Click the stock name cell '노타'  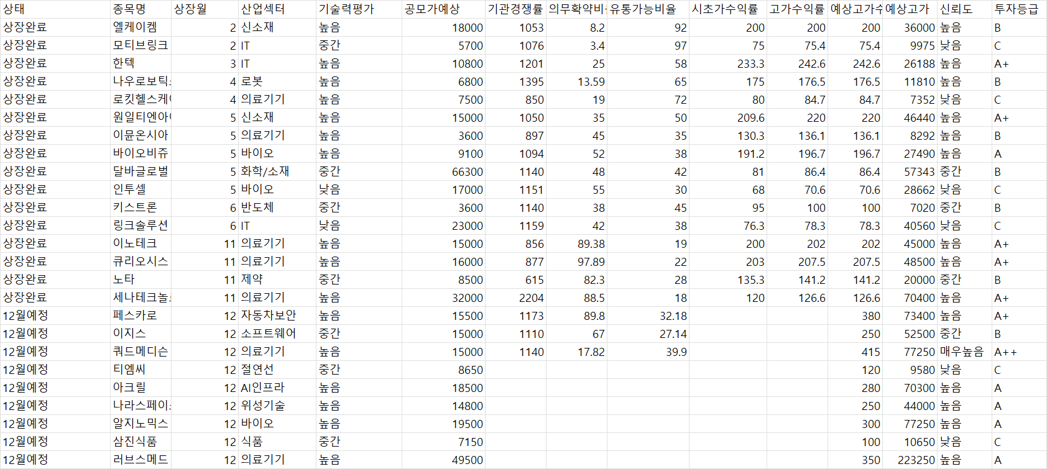141,280
